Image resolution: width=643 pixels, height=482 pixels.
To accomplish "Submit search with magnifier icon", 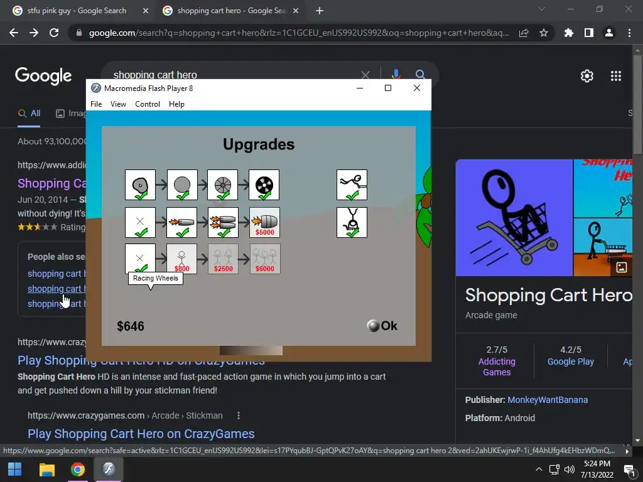I will [x=420, y=75].
